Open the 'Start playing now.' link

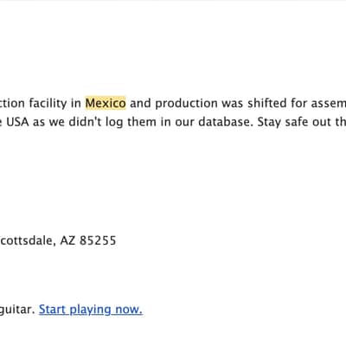(91, 310)
